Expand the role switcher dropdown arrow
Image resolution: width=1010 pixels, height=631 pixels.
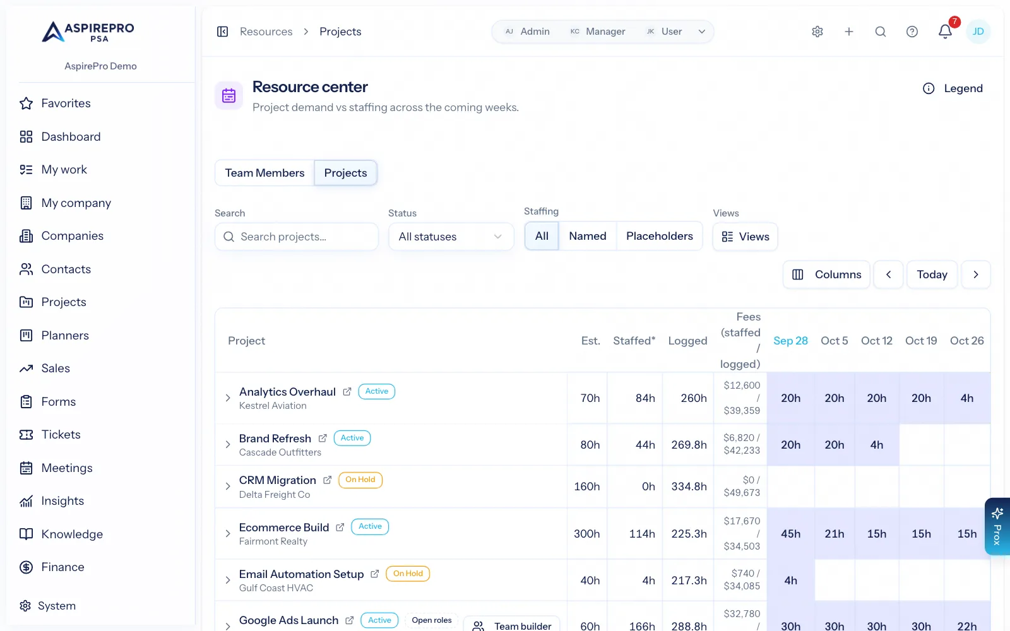pos(702,32)
